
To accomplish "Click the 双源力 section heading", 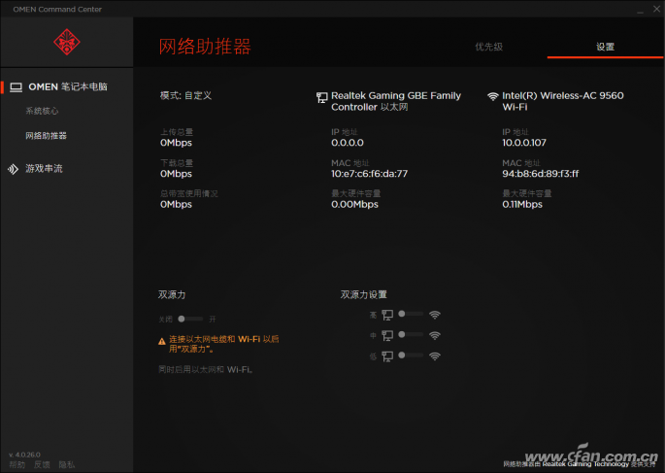I will click(x=172, y=295).
